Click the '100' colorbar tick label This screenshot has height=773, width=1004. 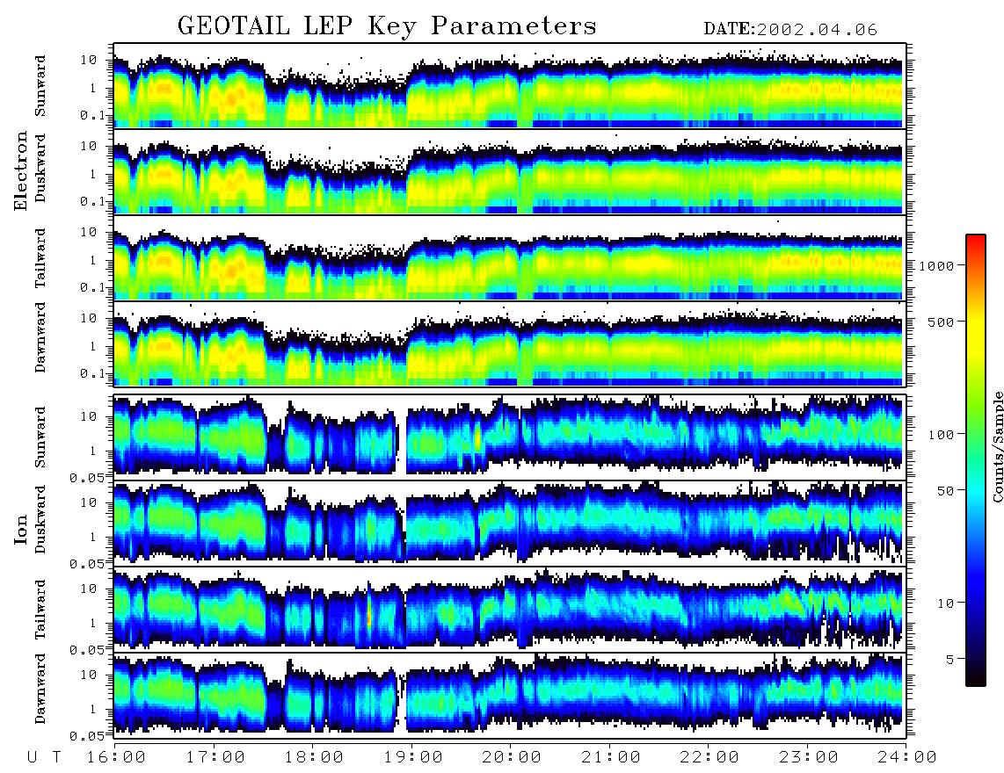[941, 435]
